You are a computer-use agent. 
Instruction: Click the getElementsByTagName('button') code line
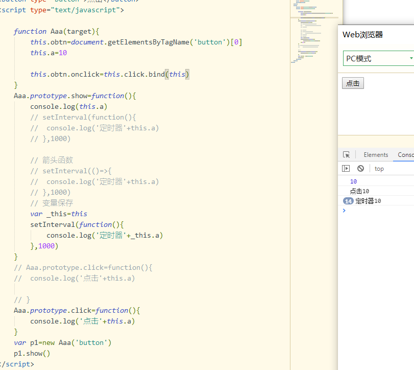[x=136, y=42]
